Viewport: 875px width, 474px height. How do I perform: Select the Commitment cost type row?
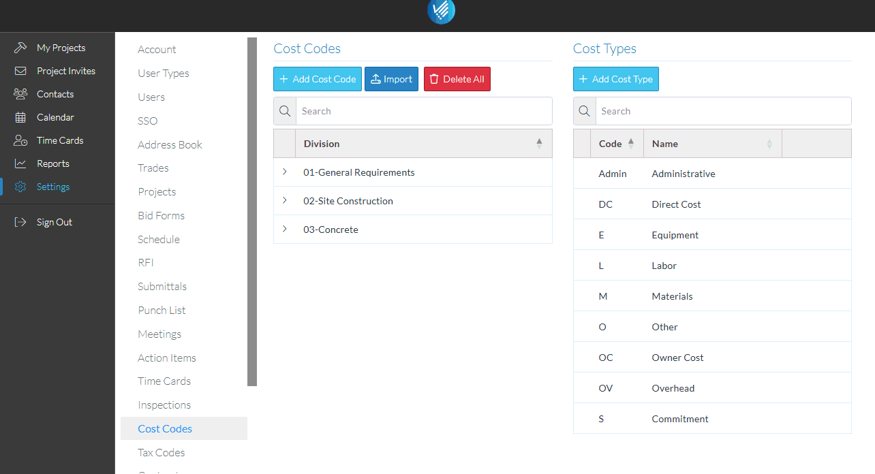point(712,419)
